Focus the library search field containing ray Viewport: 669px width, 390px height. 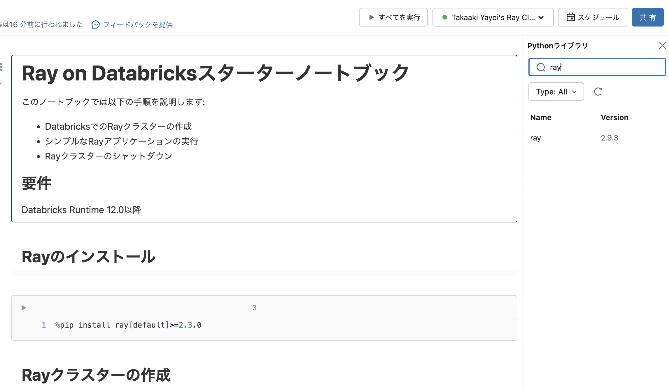click(x=597, y=67)
